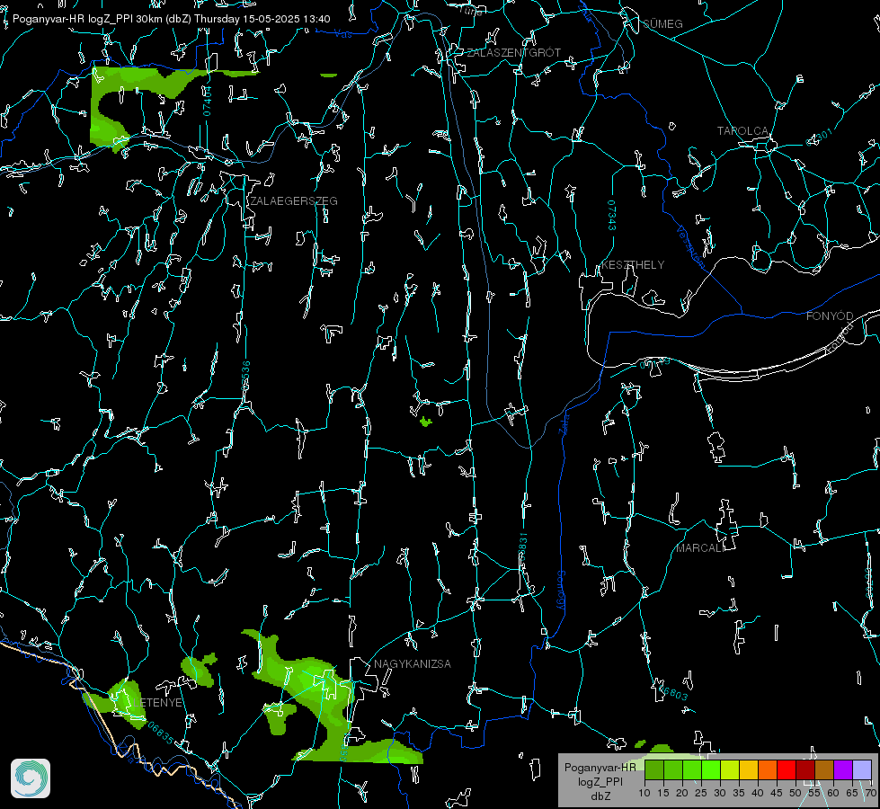Image resolution: width=880 pixels, height=809 pixels.
Task: Select the orange 40–45 dBZ legend swatch
Action: tap(768, 769)
